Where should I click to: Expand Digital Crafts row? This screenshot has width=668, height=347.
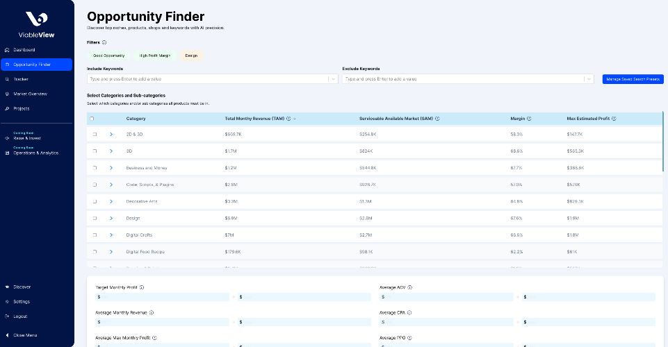point(111,235)
